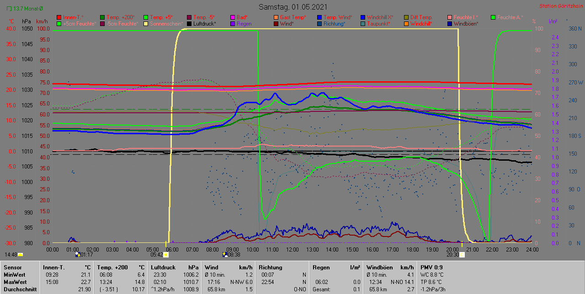Viewport: 585px width, 294px height.
Task: Click the km/h axis header
Action: coord(42,21)
